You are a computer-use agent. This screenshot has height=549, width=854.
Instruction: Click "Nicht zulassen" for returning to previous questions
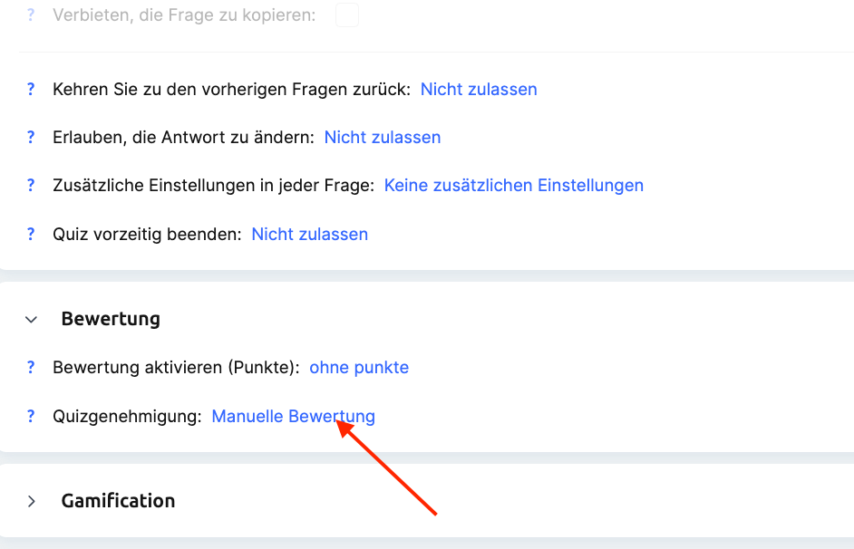[479, 90]
